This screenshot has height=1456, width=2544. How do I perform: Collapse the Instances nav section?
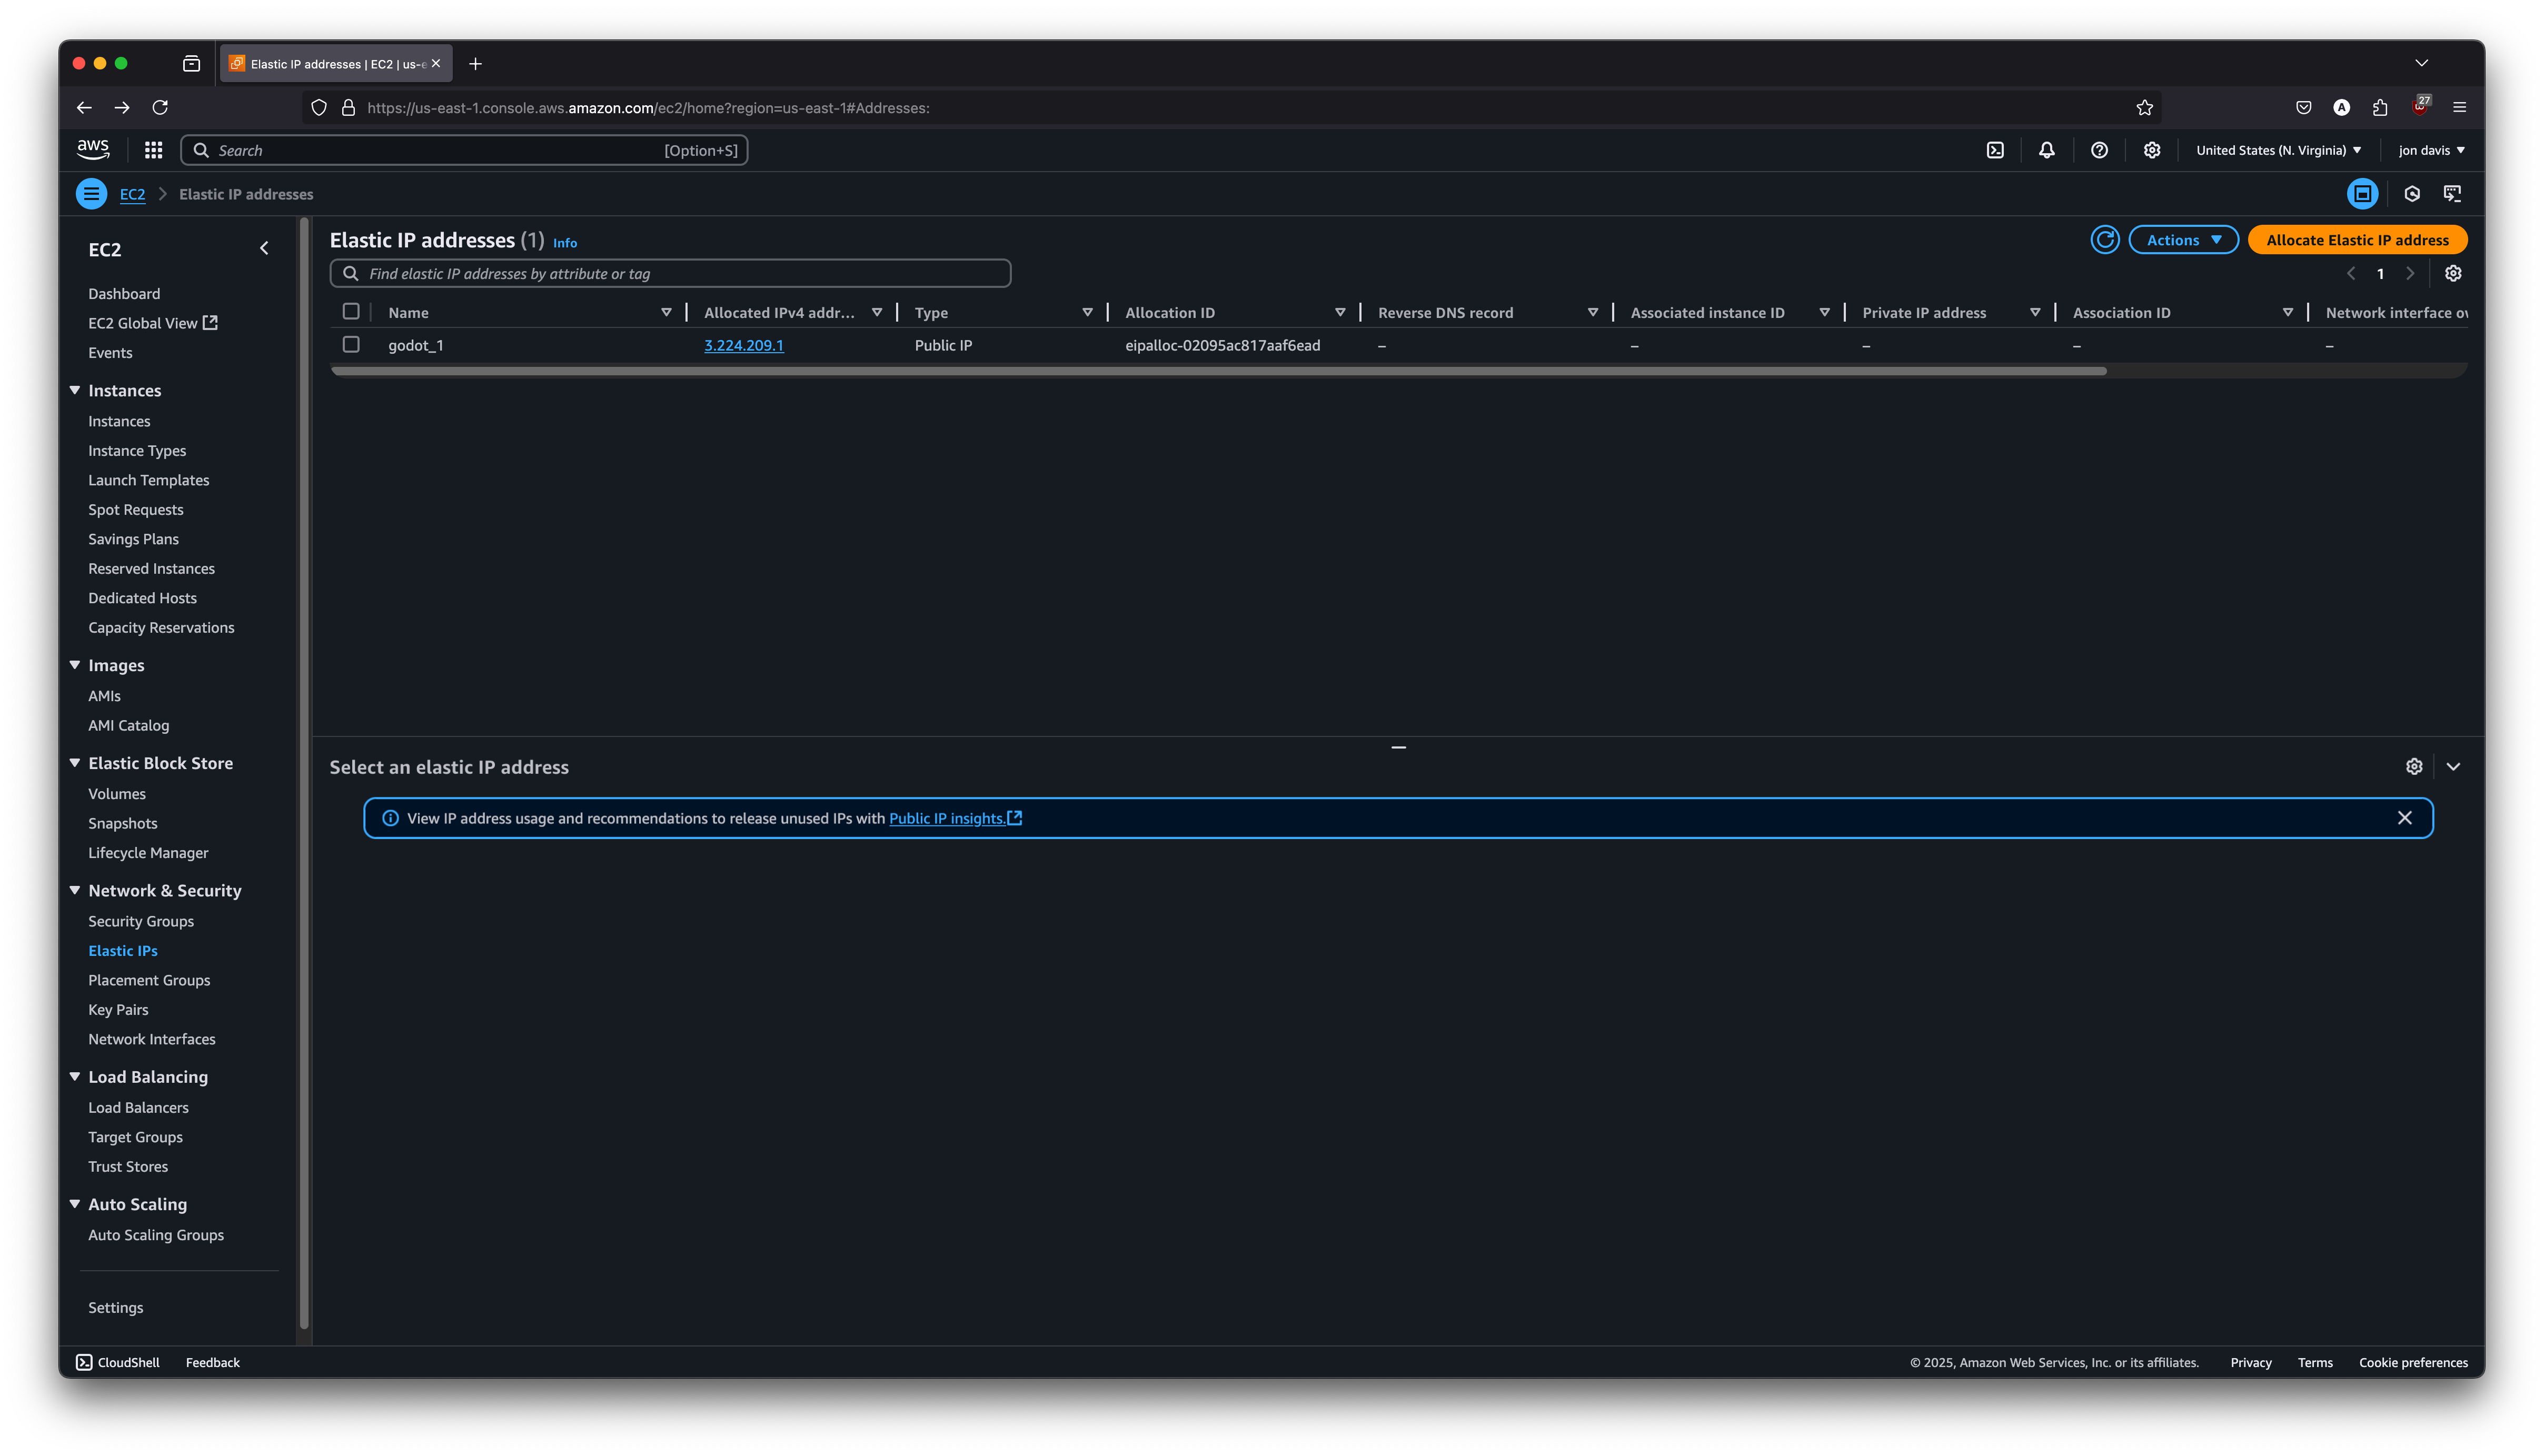[x=75, y=390]
